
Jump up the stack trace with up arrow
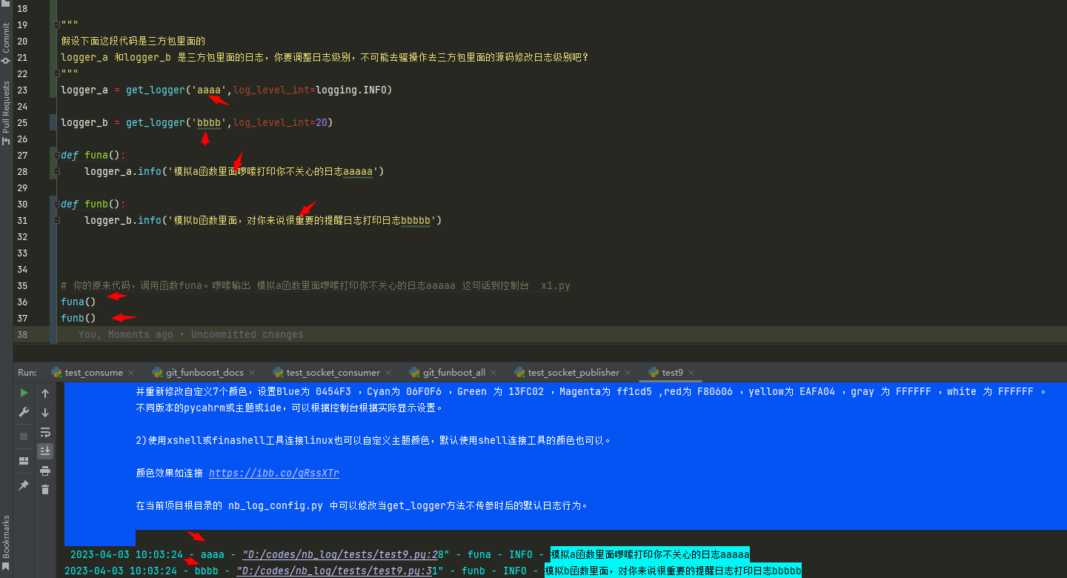pyautogui.click(x=45, y=393)
